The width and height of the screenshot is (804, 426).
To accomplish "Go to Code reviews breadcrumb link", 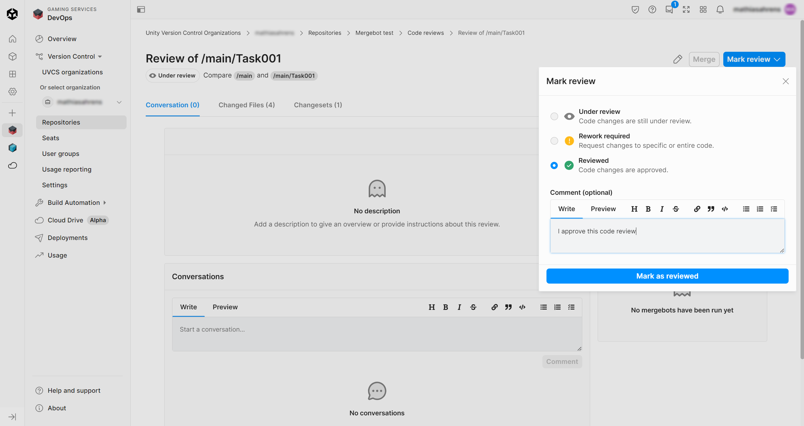I will point(426,33).
